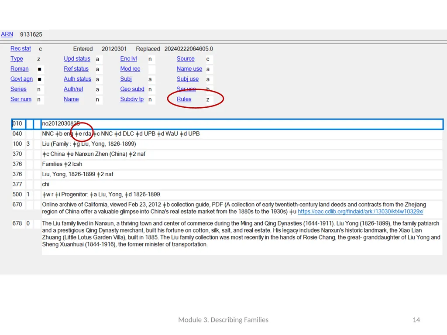Click the Rules value 'z'
Screen dimensions: 447x335
click(x=208, y=99)
